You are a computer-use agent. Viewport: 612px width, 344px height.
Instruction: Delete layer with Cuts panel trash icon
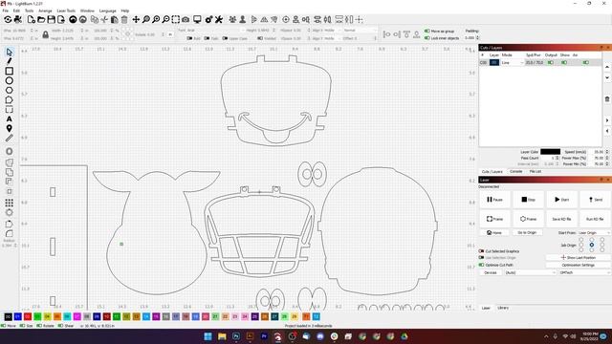pos(607,99)
